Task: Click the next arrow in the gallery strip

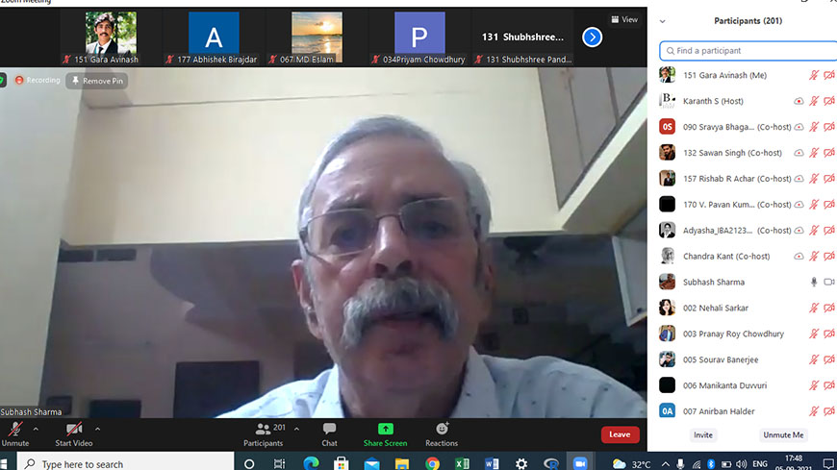Action: (593, 37)
